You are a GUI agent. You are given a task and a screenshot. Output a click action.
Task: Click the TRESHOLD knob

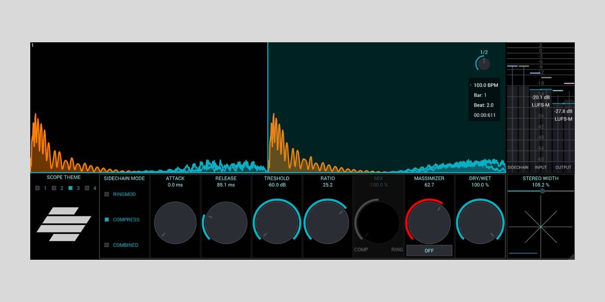point(277,223)
